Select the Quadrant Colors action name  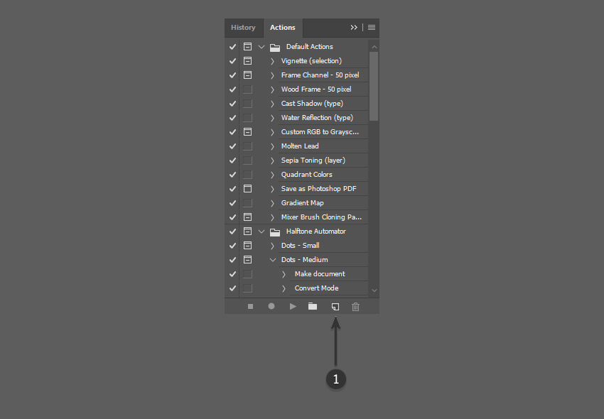tap(307, 175)
